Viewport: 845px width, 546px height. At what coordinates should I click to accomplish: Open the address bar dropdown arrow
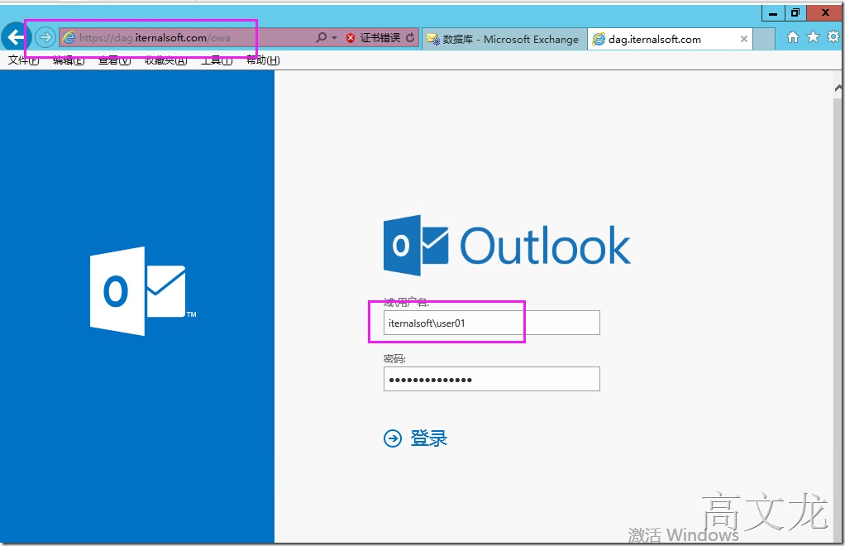pyautogui.click(x=335, y=38)
